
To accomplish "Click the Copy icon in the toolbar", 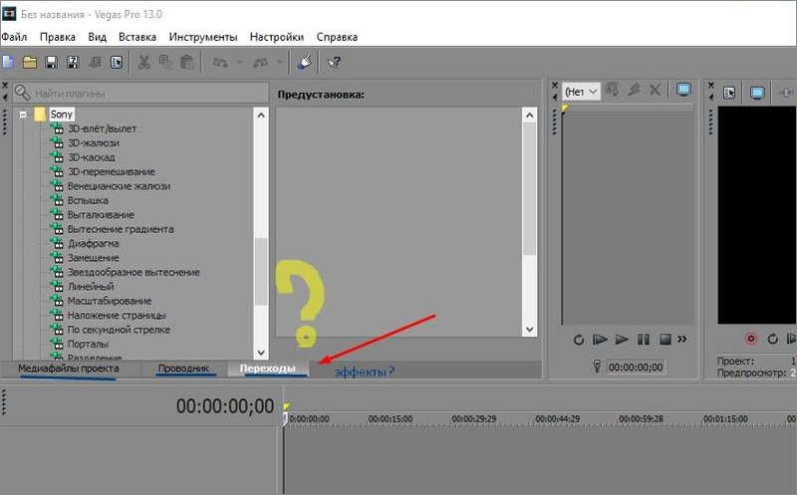I will pos(165,62).
